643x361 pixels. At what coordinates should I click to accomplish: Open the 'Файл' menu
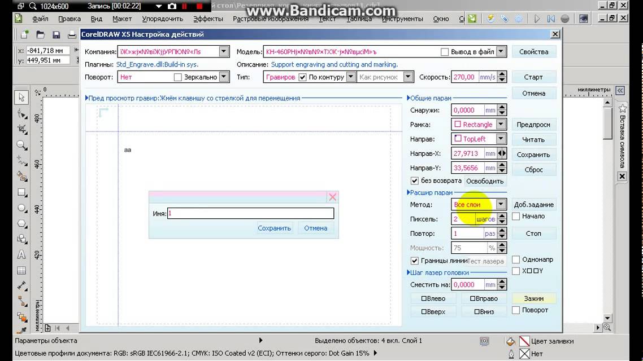coord(40,19)
